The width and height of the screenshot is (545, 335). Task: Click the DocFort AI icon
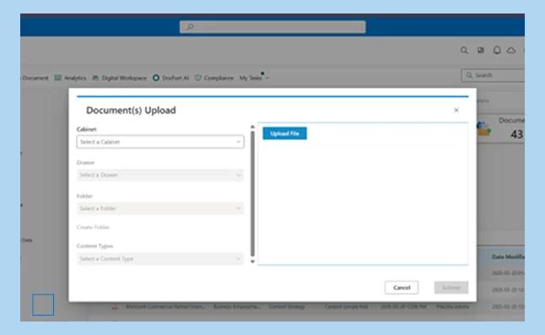coord(156,78)
